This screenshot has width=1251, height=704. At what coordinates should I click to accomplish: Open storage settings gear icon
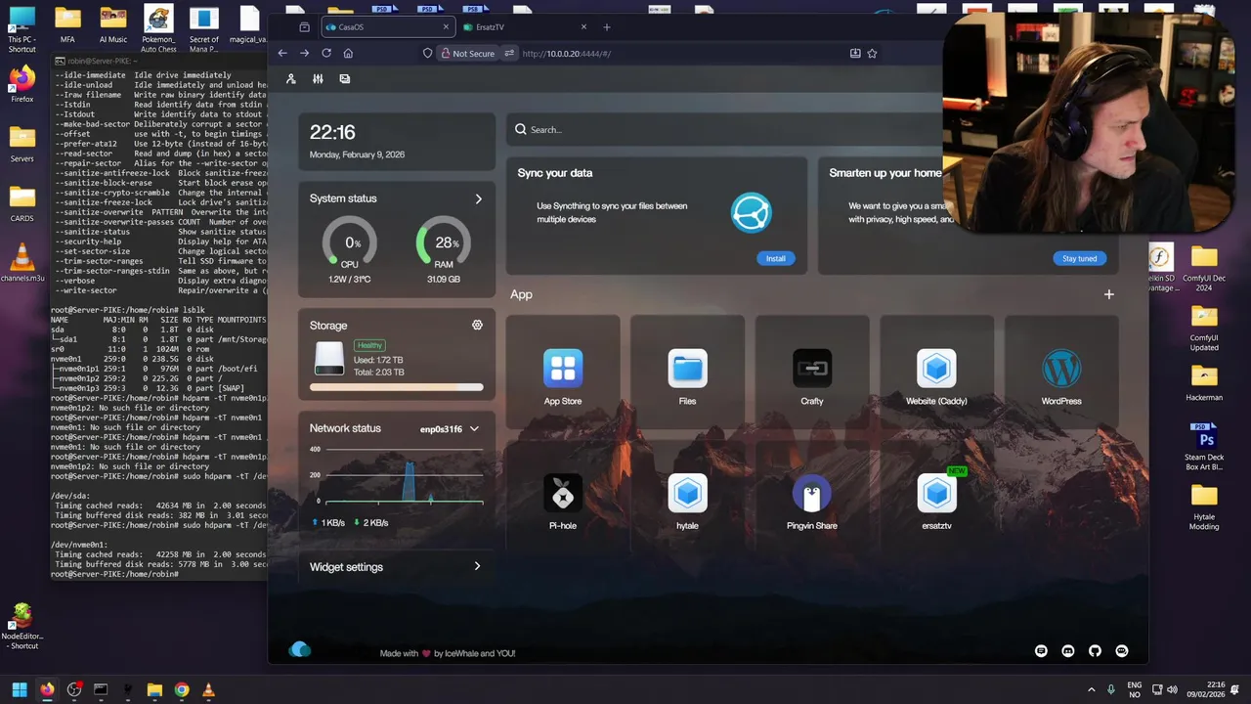pos(477,325)
